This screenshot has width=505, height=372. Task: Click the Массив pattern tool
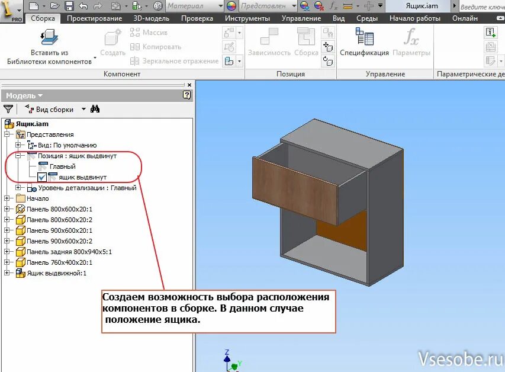[x=149, y=32]
